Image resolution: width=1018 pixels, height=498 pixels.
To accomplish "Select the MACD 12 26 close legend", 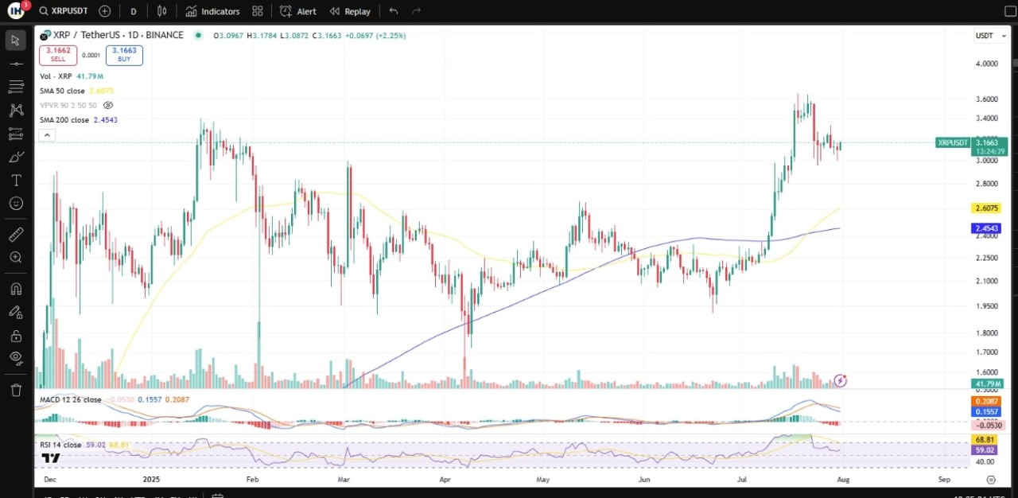I will 71,399.
